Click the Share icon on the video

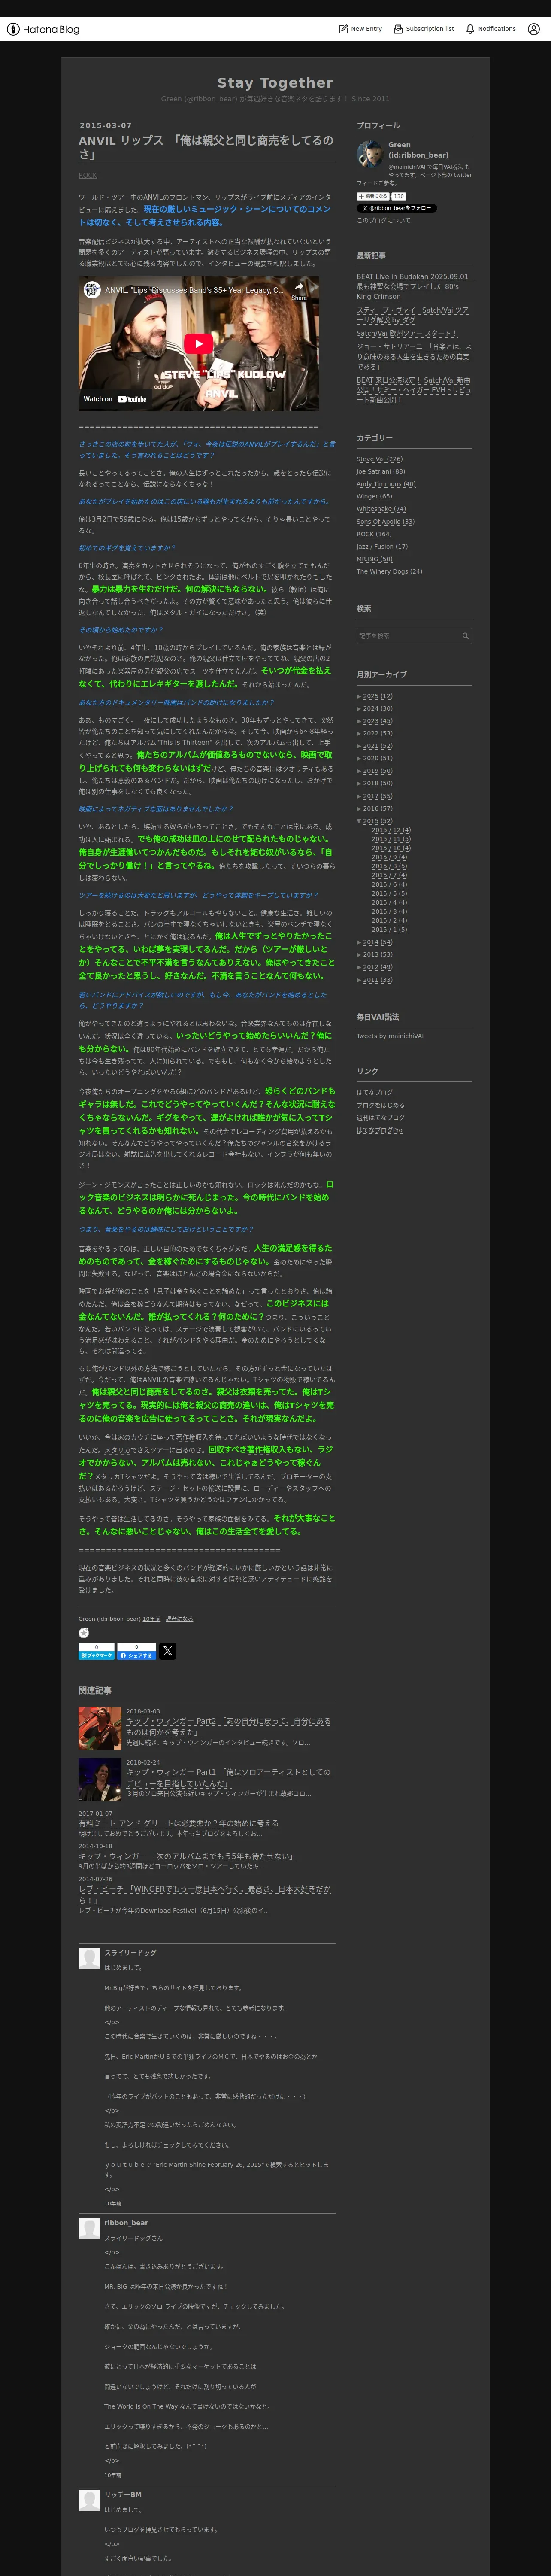pos(299,291)
